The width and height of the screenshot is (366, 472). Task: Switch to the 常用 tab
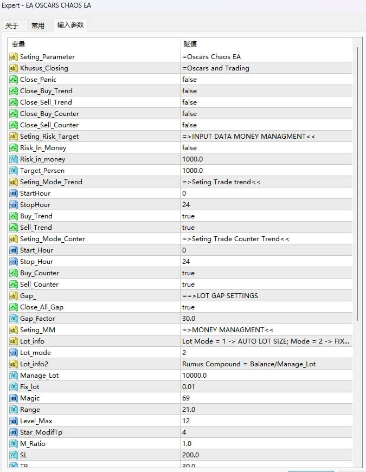[x=38, y=25]
